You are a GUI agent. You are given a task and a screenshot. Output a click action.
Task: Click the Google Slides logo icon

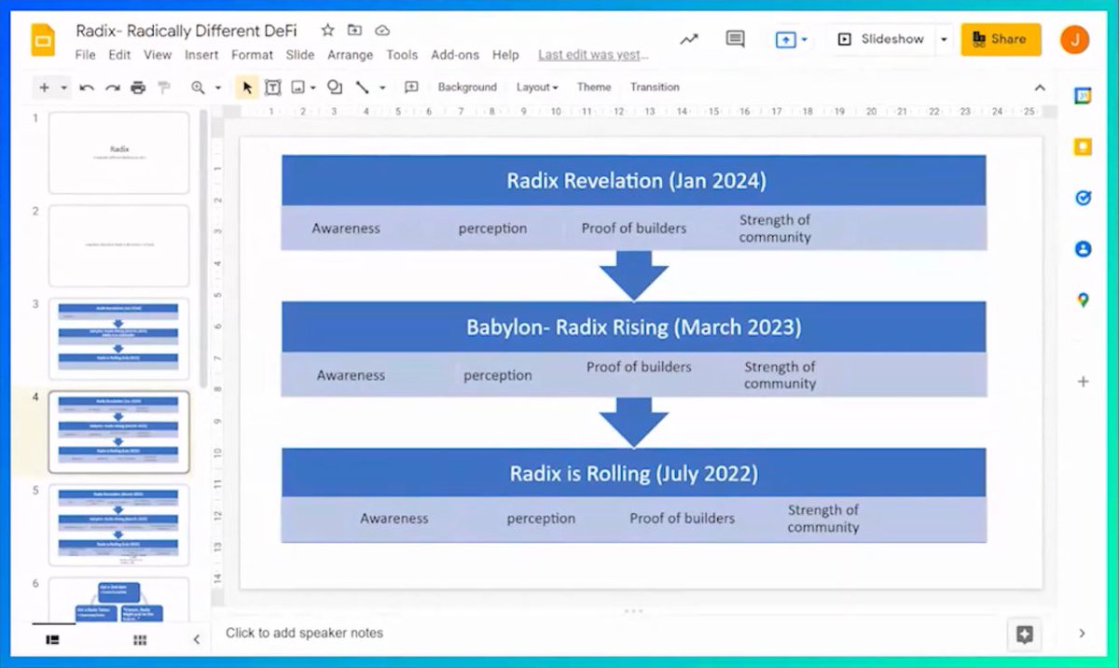pos(43,41)
